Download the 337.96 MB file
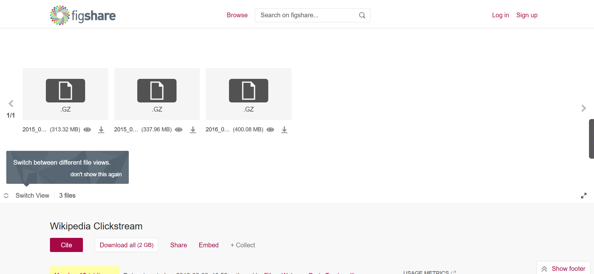 (193, 130)
